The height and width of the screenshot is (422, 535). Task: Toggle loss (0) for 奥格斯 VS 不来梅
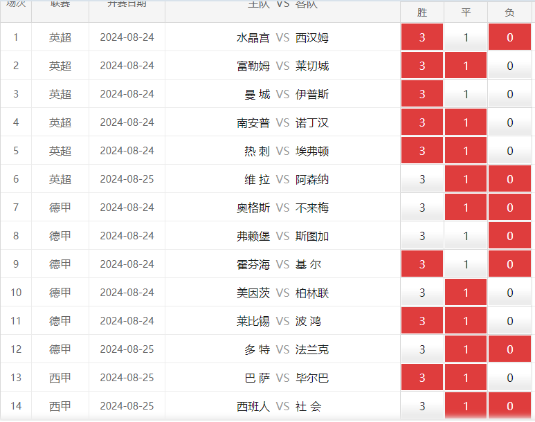coord(510,207)
